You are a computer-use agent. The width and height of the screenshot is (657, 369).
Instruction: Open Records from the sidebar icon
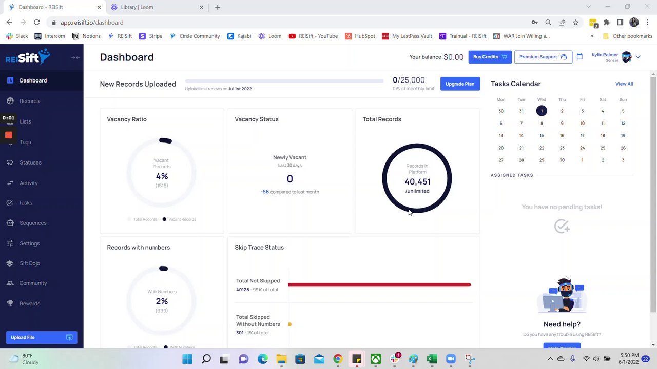pyautogui.click(x=10, y=101)
